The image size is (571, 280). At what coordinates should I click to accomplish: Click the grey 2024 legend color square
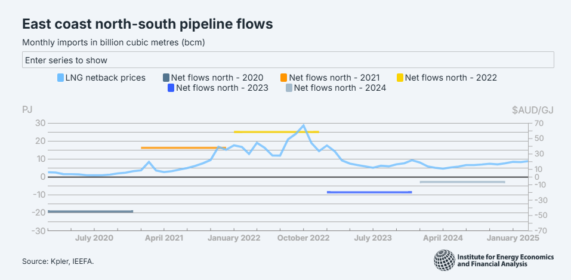[289, 88]
